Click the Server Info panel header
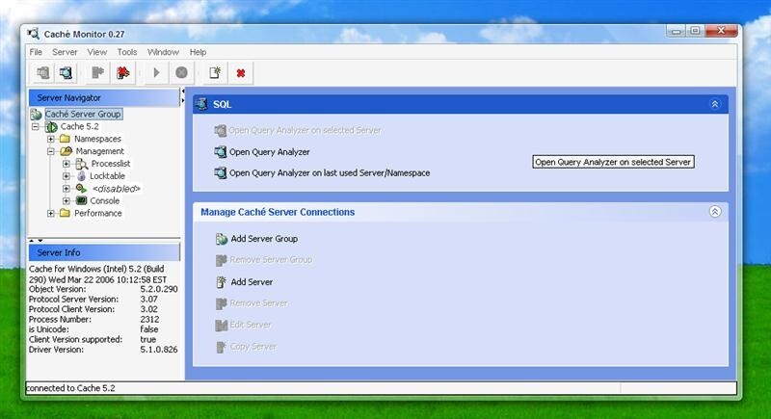Viewport: 771px width, 419px height. pyautogui.click(x=104, y=252)
